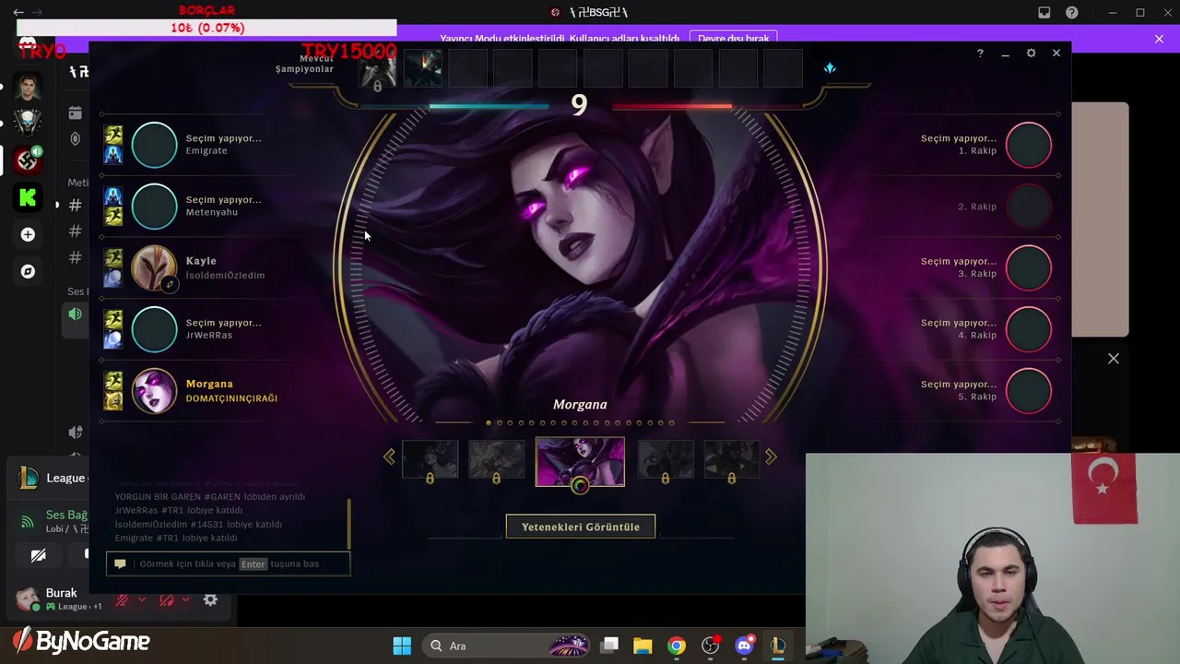The image size is (1180, 664).
Task: Click the Yetenekleri Görüntüle button
Action: pyautogui.click(x=581, y=527)
